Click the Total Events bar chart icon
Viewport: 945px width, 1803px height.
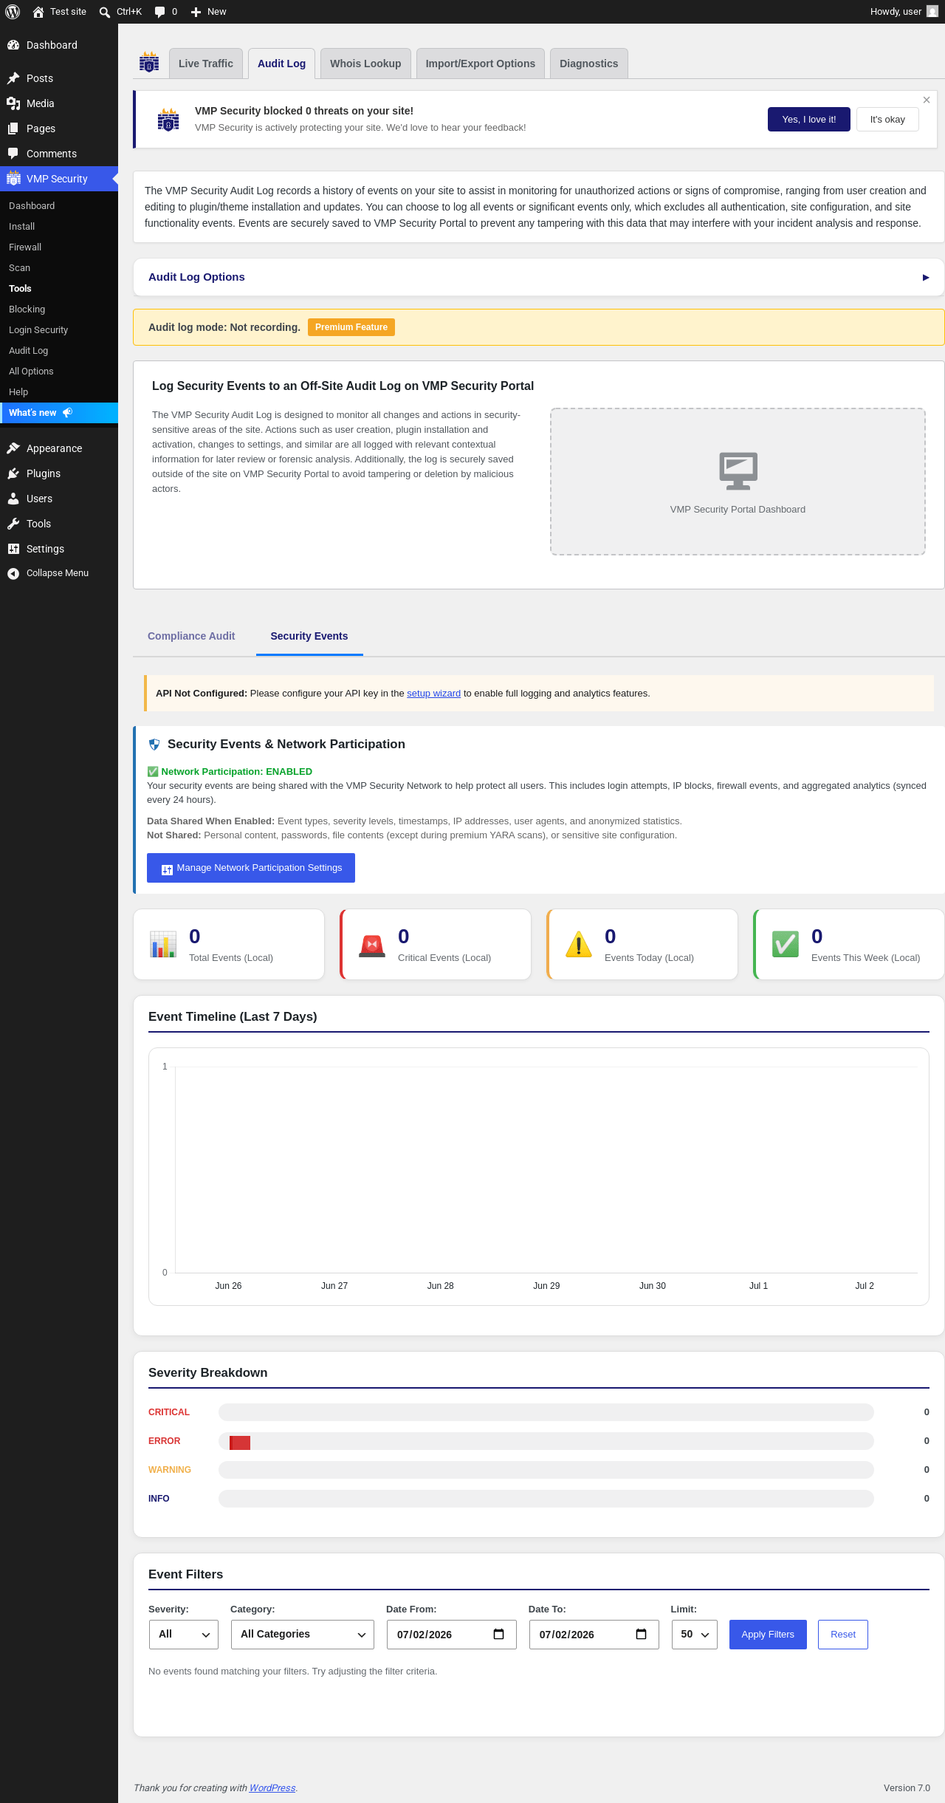click(163, 944)
